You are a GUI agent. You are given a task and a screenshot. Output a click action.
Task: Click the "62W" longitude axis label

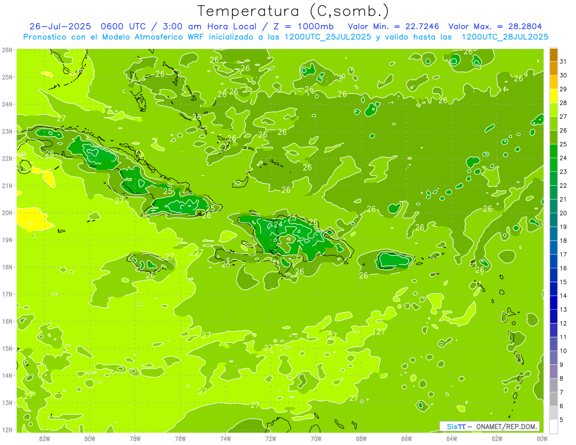coord(497,438)
